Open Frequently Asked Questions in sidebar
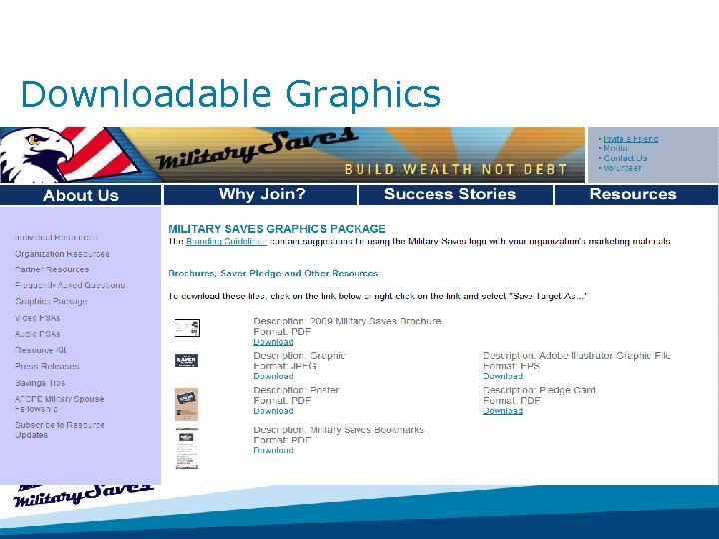 pyautogui.click(x=70, y=285)
